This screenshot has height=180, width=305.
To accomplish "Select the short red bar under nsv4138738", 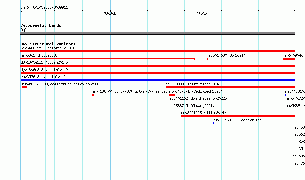I will point(25,87).
